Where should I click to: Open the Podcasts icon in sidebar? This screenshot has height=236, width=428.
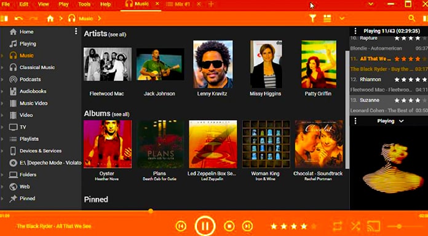pos(13,80)
